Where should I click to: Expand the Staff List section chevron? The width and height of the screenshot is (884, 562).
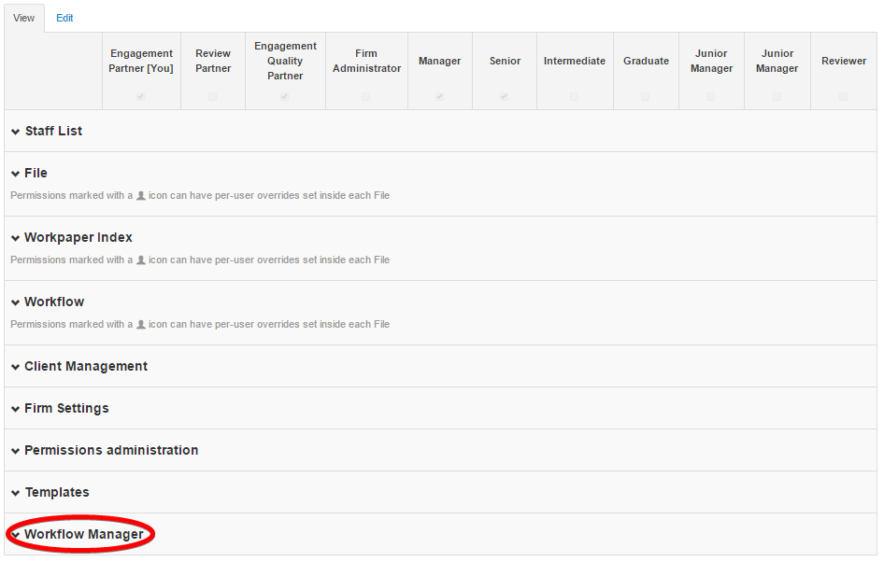coord(15,132)
